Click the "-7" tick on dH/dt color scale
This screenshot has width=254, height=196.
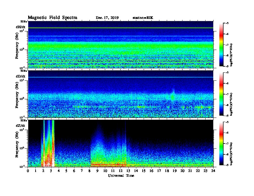[x=227, y=45]
